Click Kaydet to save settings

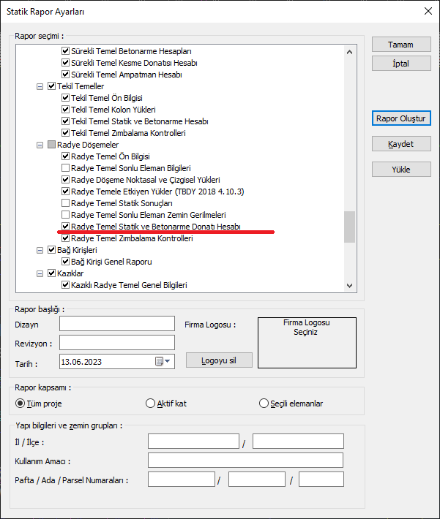point(400,144)
